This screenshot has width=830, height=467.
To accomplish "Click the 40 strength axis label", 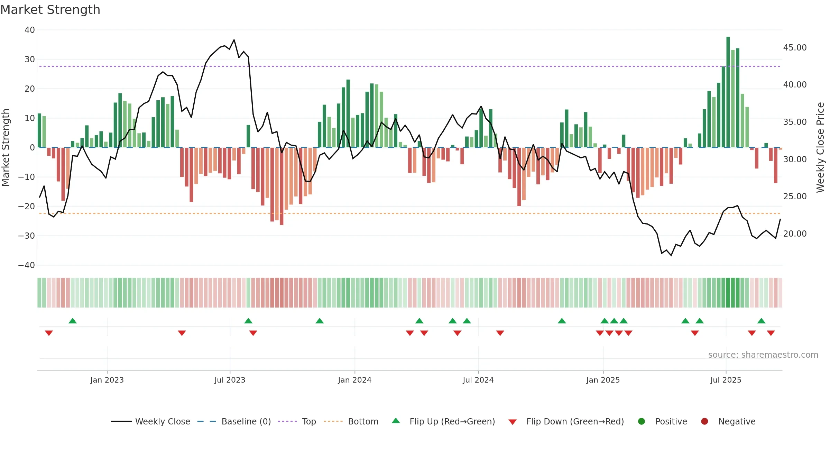I will (x=30, y=30).
